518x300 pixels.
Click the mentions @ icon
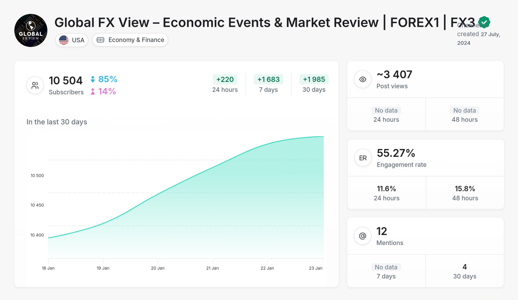pos(362,236)
